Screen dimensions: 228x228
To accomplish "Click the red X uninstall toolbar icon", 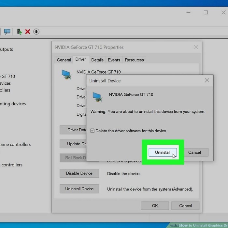I will point(28,32).
